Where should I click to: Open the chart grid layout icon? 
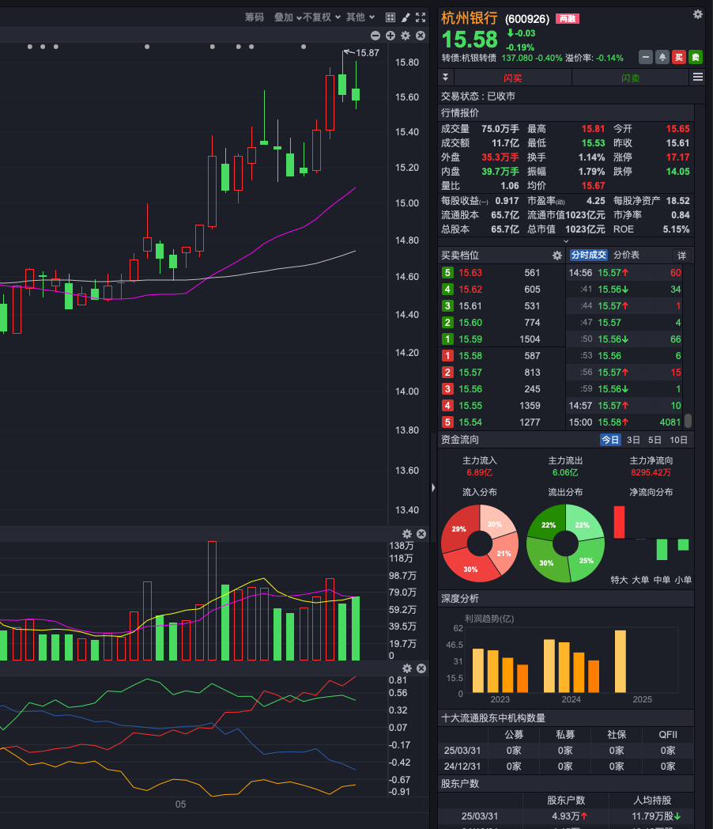pos(390,17)
